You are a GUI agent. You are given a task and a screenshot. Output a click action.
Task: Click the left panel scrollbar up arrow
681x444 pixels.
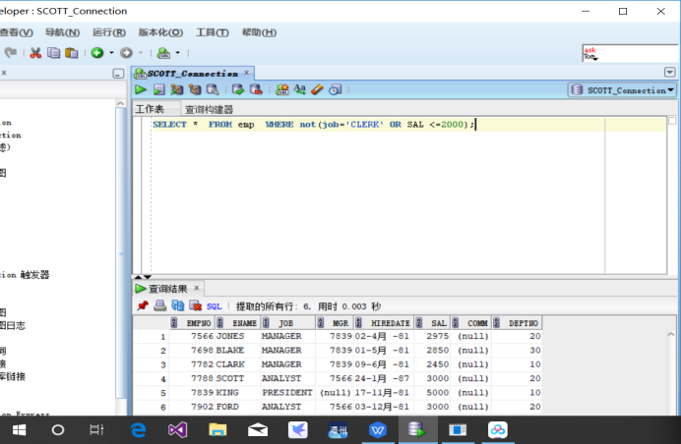tap(121, 103)
